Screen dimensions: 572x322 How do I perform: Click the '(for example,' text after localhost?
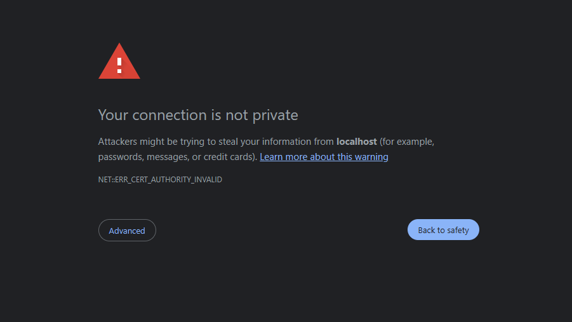tap(407, 142)
